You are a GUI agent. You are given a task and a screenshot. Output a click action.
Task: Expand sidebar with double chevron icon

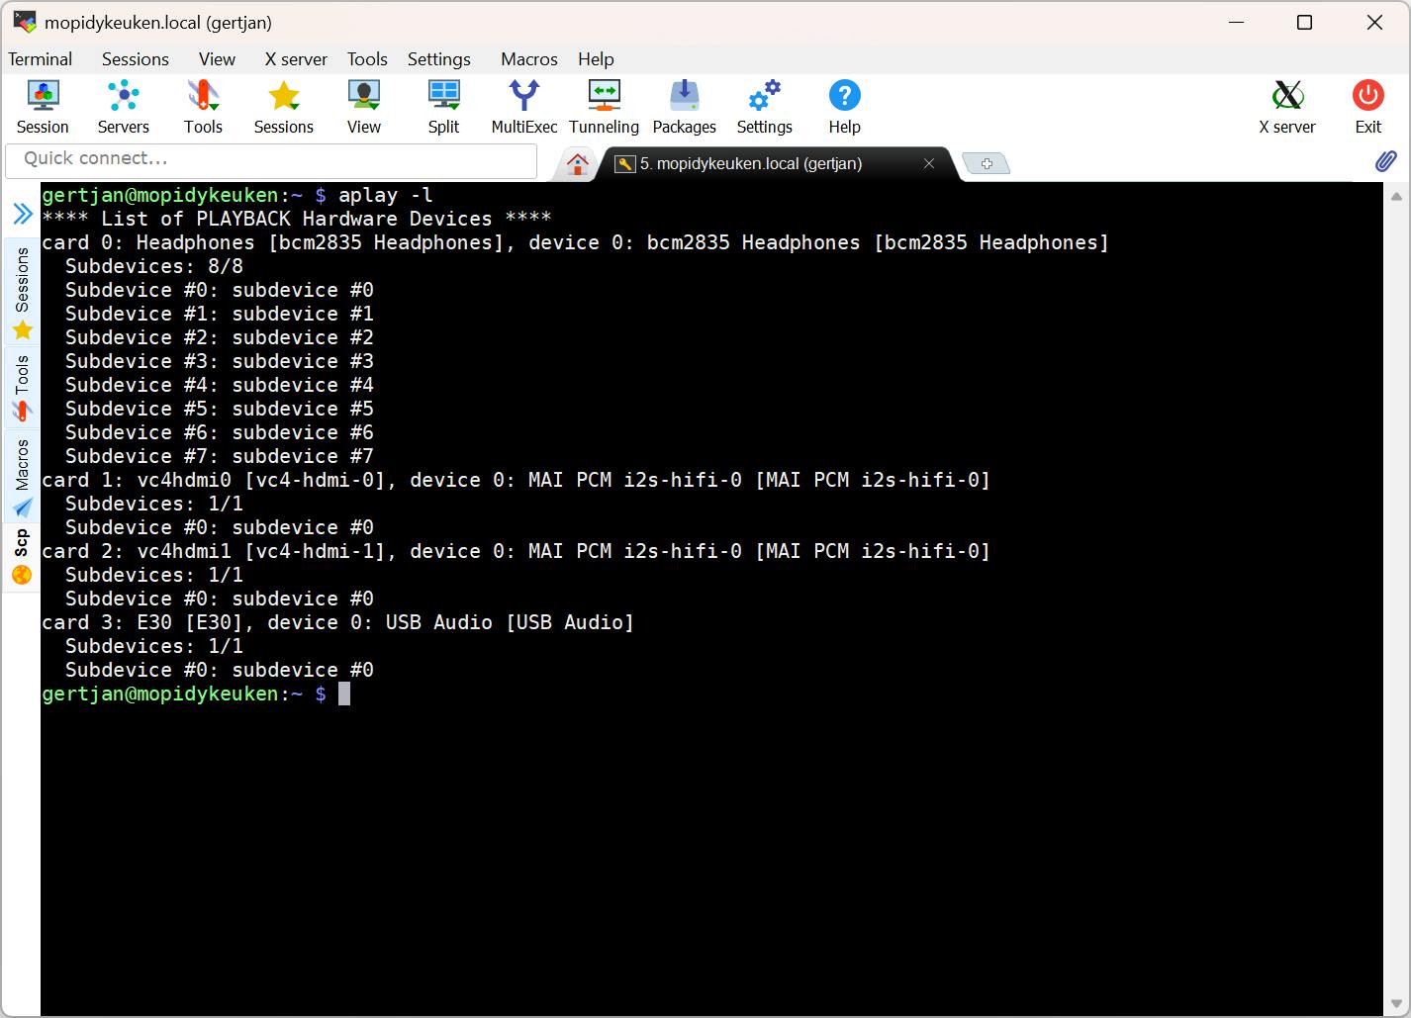point(22,213)
